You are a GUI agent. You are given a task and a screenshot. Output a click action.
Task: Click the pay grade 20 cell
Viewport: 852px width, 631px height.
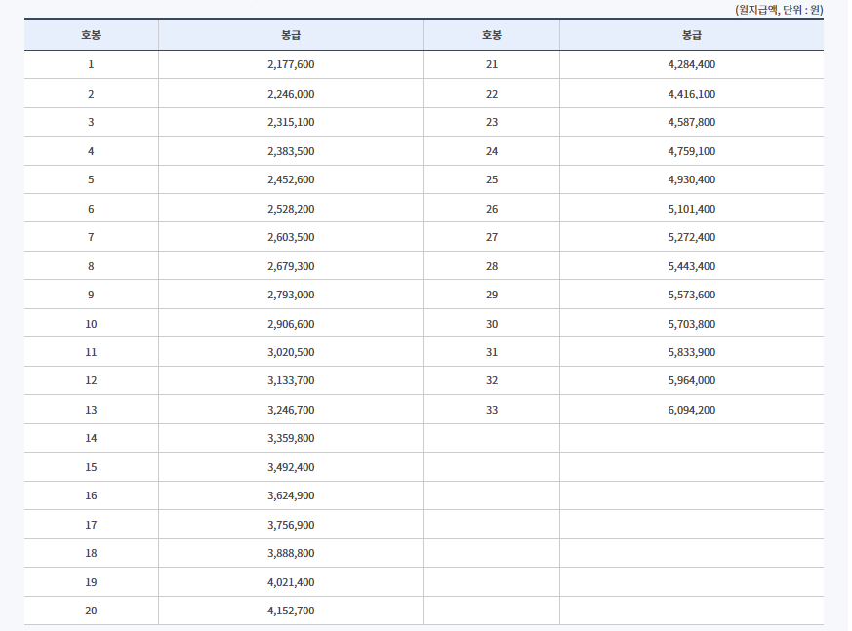click(x=91, y=610)
